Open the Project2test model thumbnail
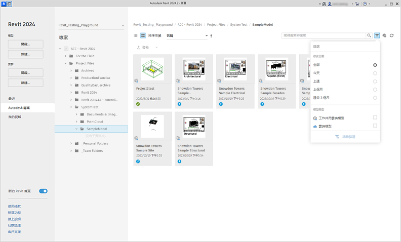 [152, 69]
